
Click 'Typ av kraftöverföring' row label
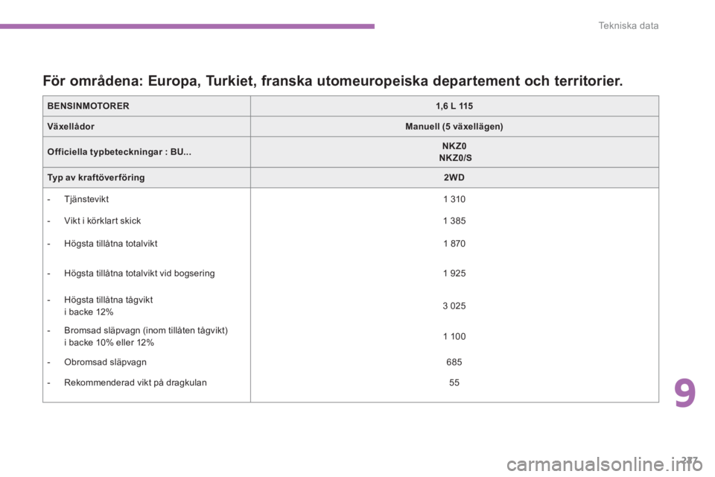click(96, 177)
